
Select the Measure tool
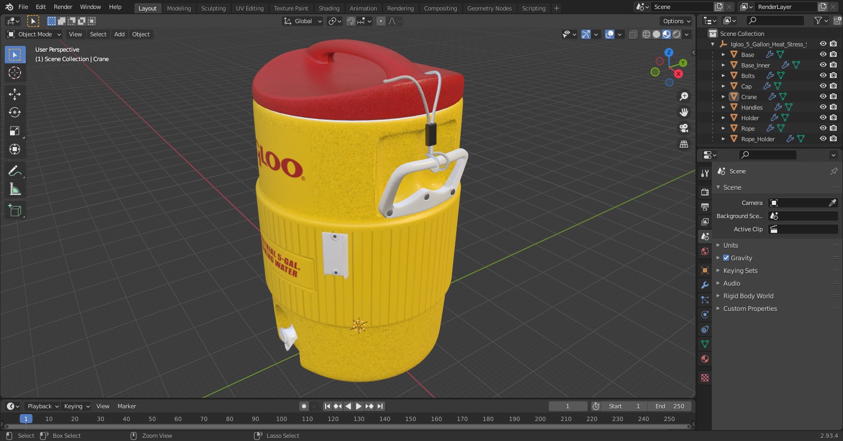pos(15,189)
